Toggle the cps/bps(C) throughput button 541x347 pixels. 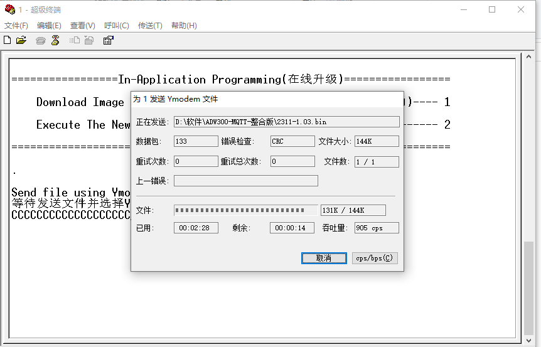(374, 258)
